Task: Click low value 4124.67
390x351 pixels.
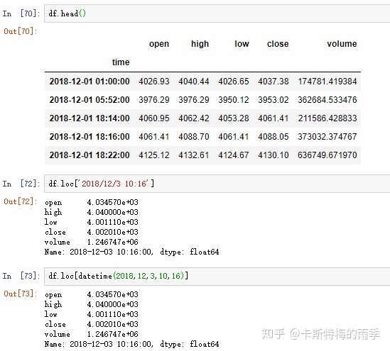Action: tap(234, 155)
